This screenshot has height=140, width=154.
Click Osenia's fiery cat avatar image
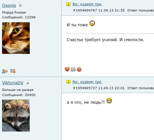[x=16, y=38]
